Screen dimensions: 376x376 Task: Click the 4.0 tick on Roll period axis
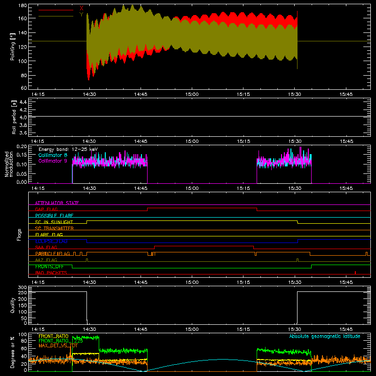(23, 117)
